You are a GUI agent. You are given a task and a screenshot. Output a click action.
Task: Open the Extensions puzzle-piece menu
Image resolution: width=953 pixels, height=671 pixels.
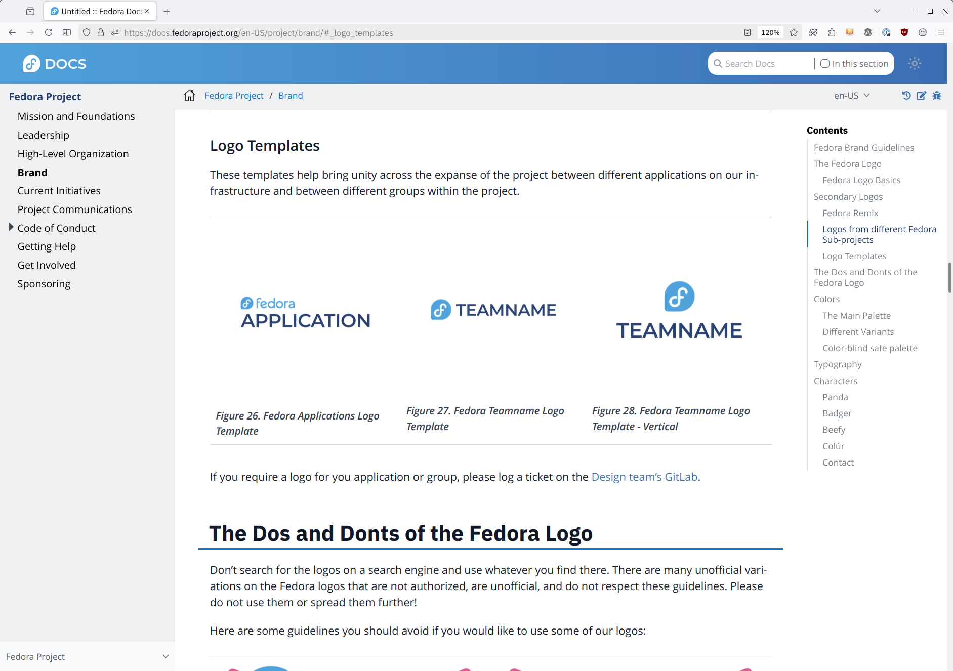(x=832, y=33)
